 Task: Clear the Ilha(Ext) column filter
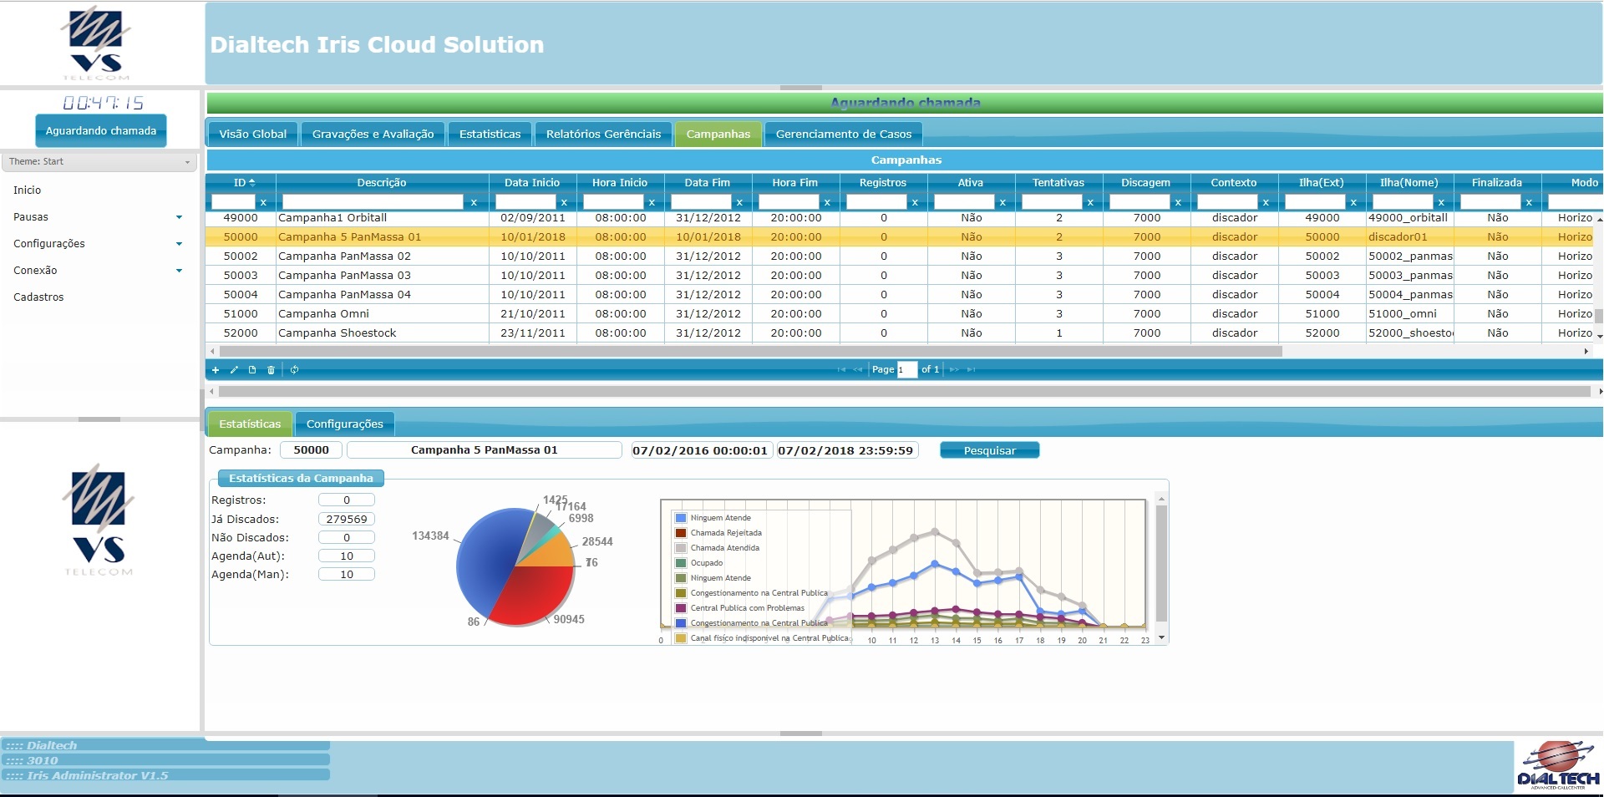click(1353, 202)
